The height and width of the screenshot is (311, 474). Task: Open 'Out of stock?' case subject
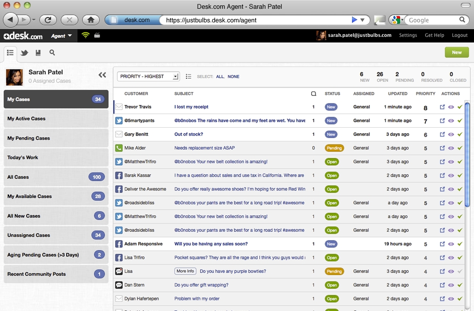click(189, 134)
